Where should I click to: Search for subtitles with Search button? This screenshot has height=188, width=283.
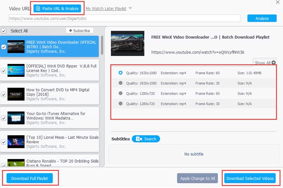[146, 139]
